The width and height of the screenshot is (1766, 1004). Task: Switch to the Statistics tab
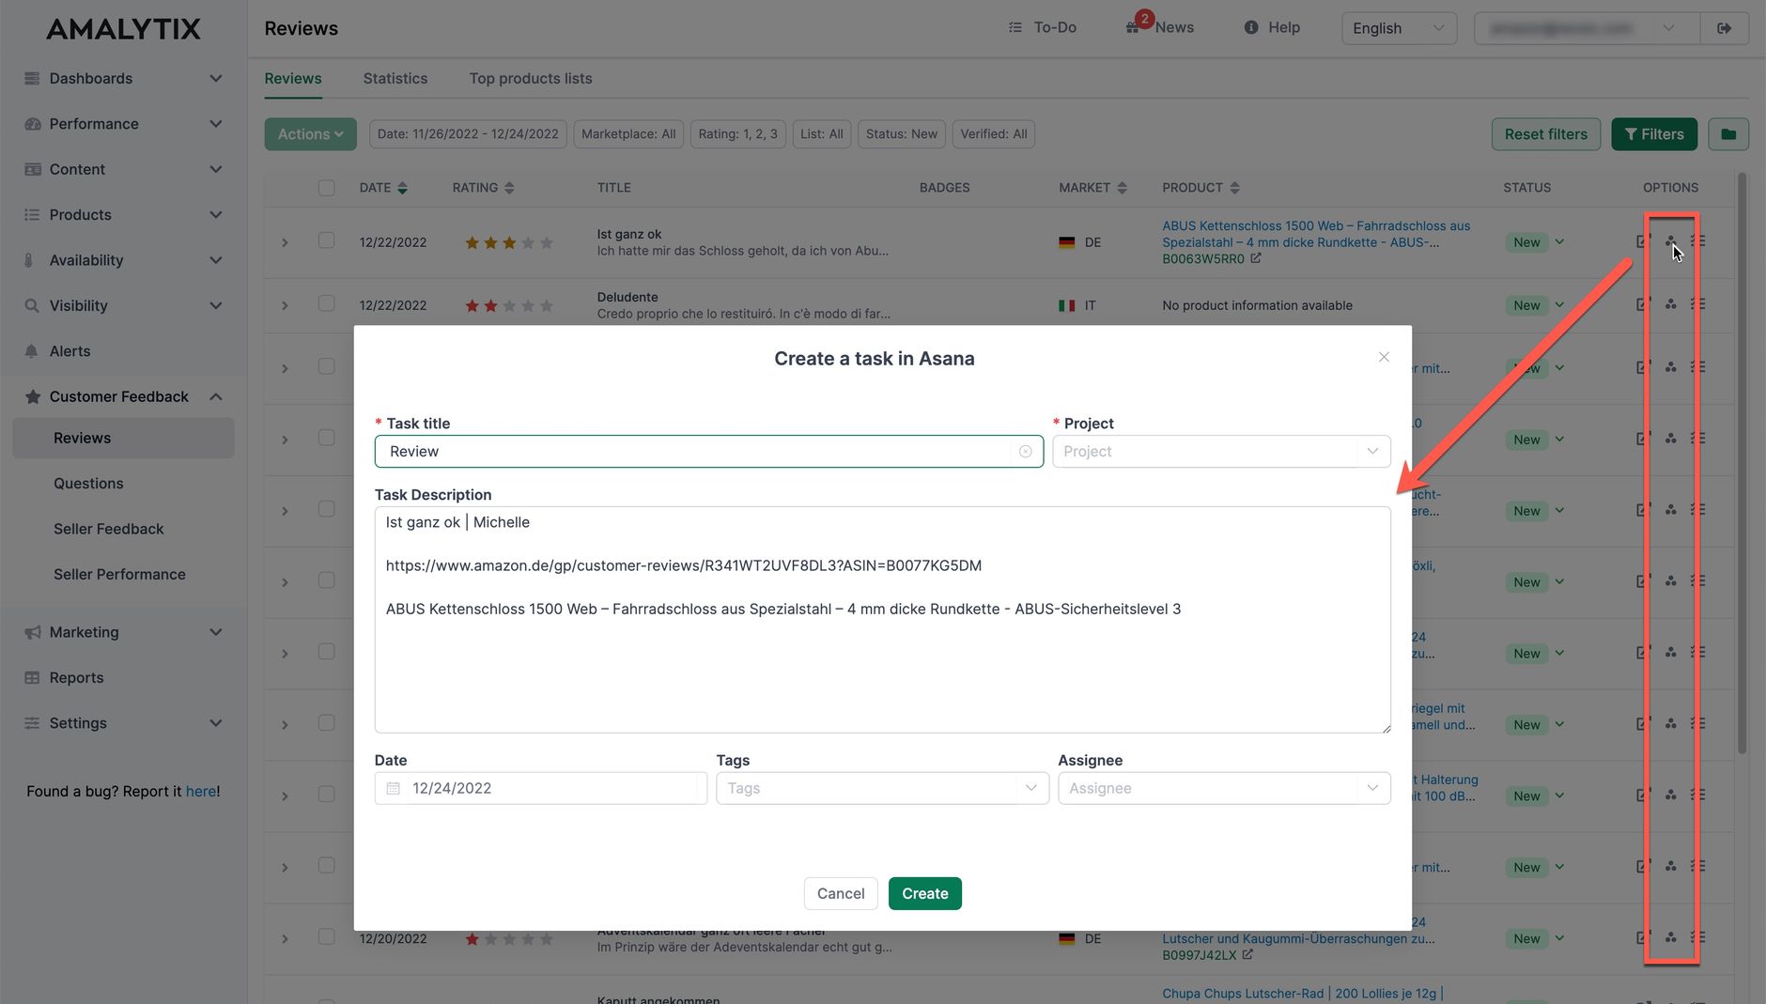395,79
